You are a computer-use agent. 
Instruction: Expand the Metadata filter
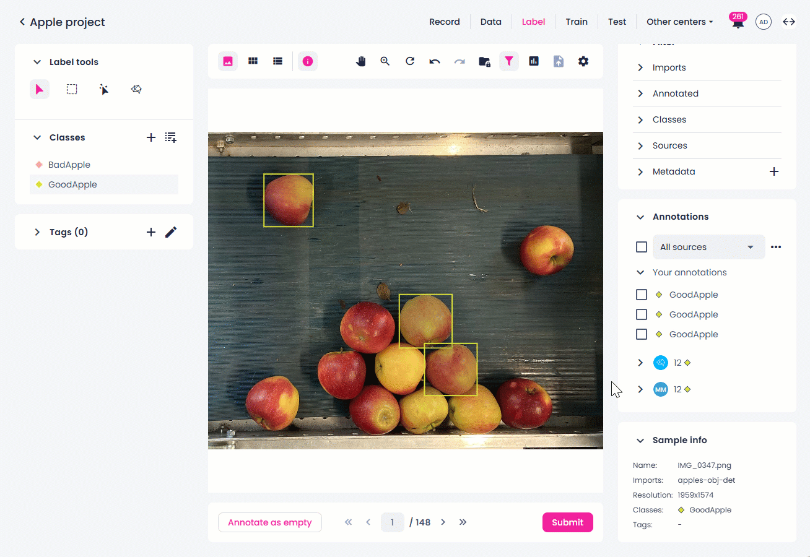click(640, 171)
